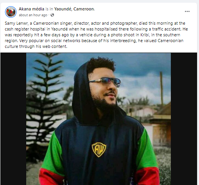
Task: Open the Akana média profile picture
Action: (x=11, y=12)
